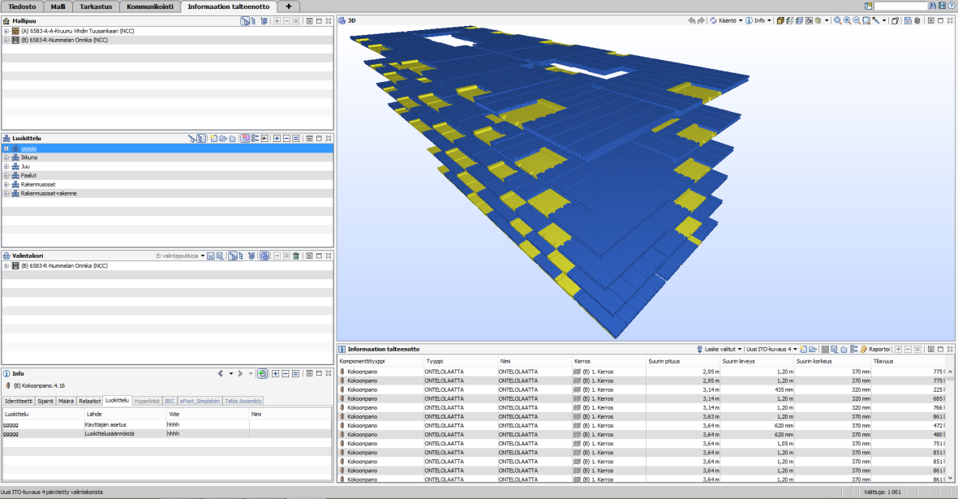
Task: Expand the Paalut classification node
Action: (6, 175)
